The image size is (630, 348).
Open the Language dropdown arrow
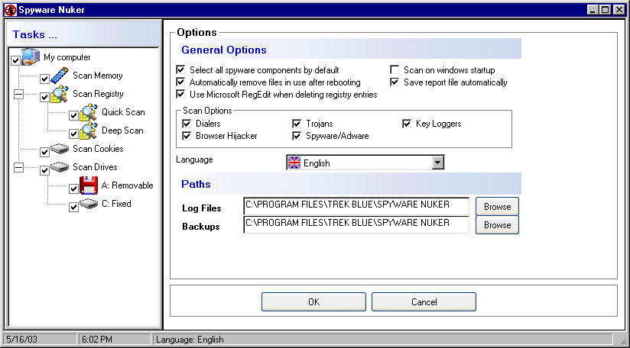(x=437, y=163)
